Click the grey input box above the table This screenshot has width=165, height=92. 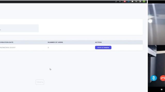point(19,28)
